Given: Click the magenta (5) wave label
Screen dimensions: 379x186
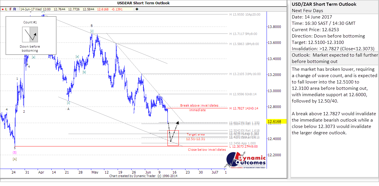Looking at the screenshot, I should tap(14, 152).
